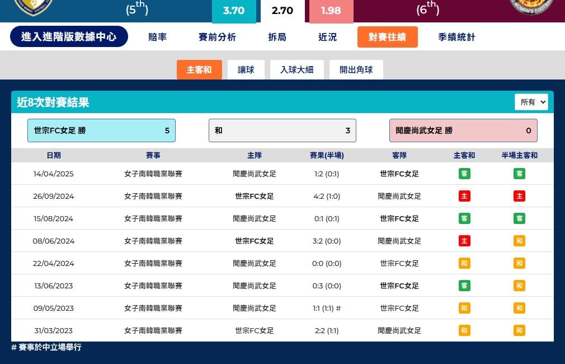Screen dimensions: 565x364
Task: Click the 和 half-time badge for 08/06/2024
Action: coord(519,241)
